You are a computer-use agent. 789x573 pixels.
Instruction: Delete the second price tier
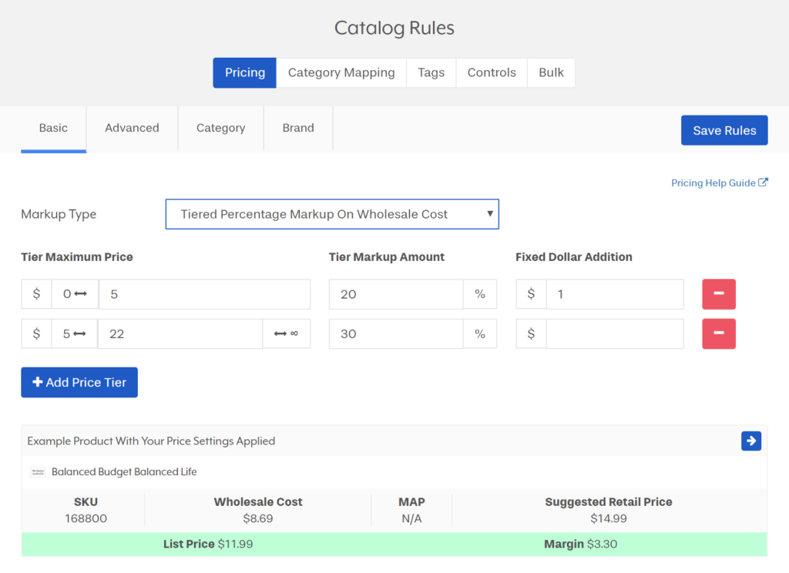pyautogui.click(x=719, y=333)
